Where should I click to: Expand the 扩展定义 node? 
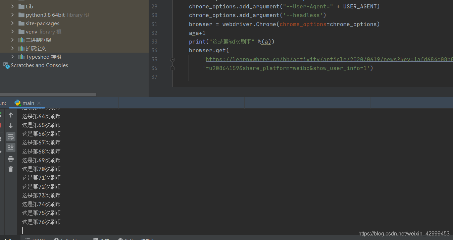(12, 48)
